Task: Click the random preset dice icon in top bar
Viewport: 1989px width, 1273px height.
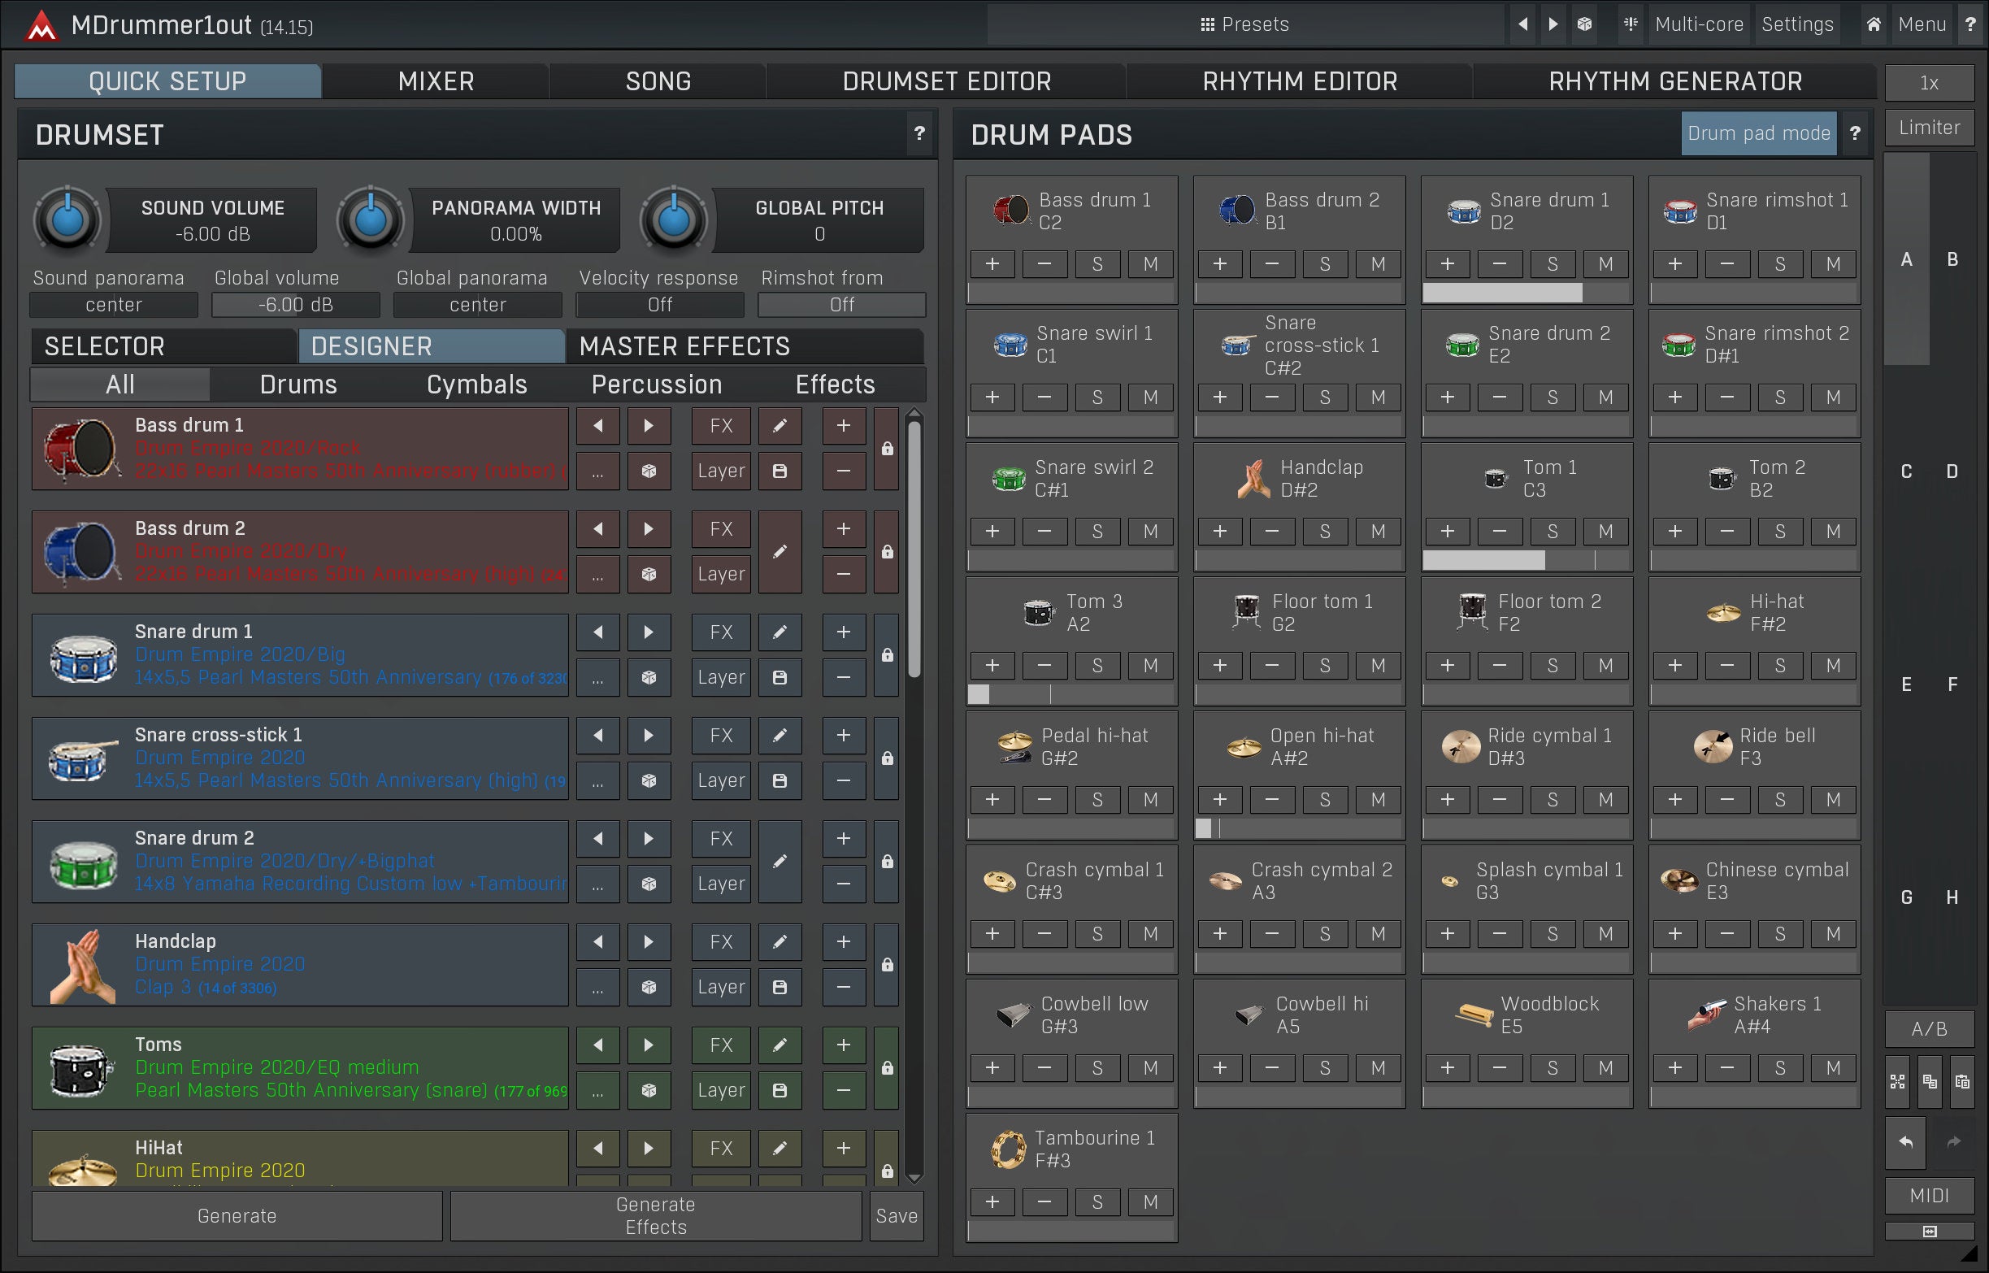Action: coord(1584,24)
